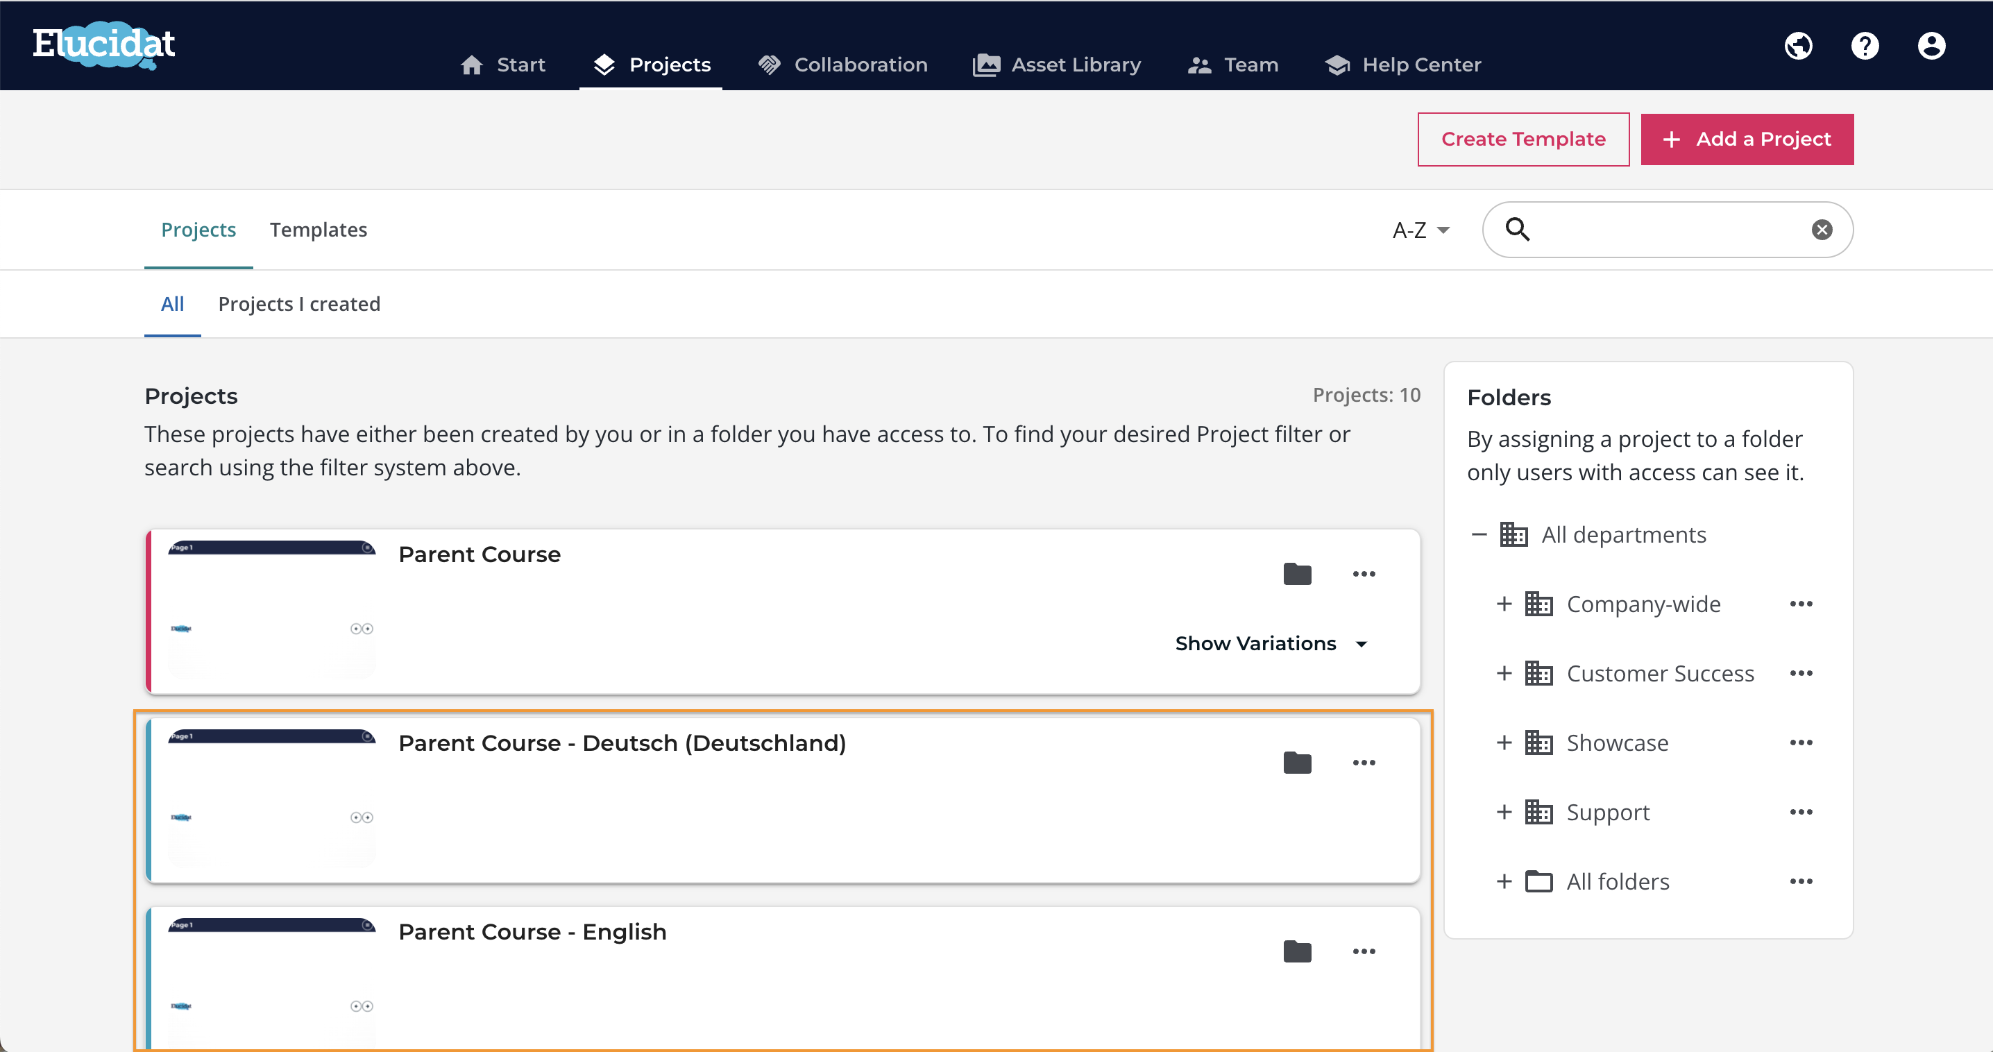Click the Add a Project button
The image size is (1993, 1052).
tap(1746, 139)
